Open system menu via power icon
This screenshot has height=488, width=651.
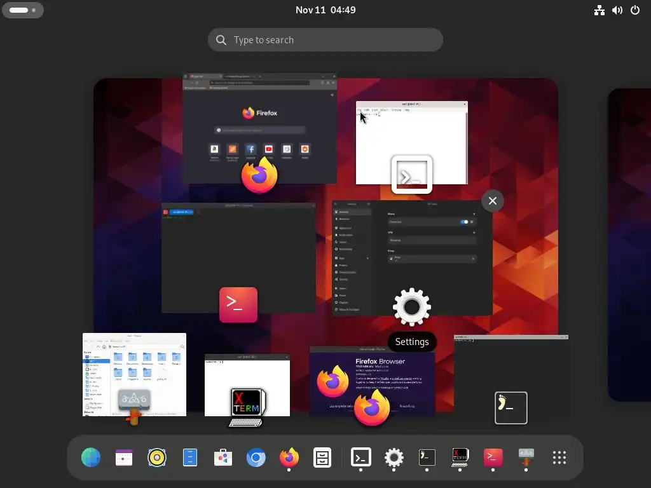coord(635,10)
